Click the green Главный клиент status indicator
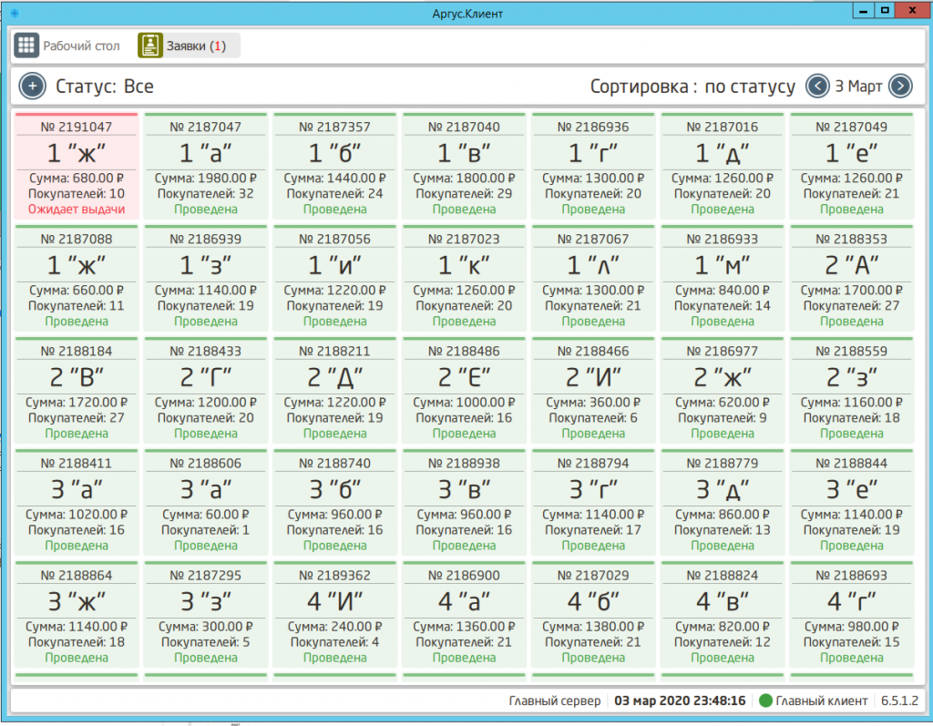 pos(765,700)
